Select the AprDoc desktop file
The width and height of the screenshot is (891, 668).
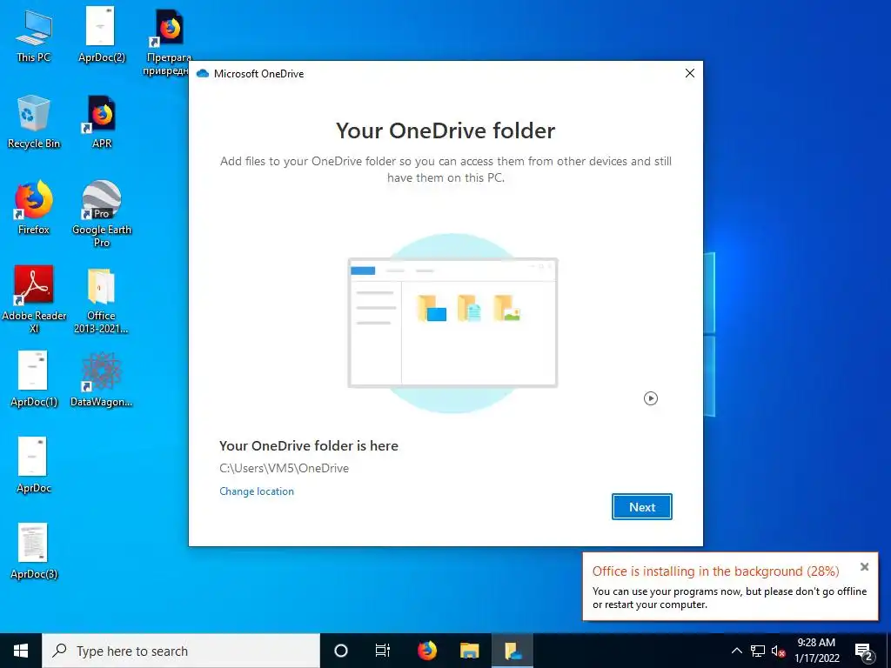[x=34, y=465]
